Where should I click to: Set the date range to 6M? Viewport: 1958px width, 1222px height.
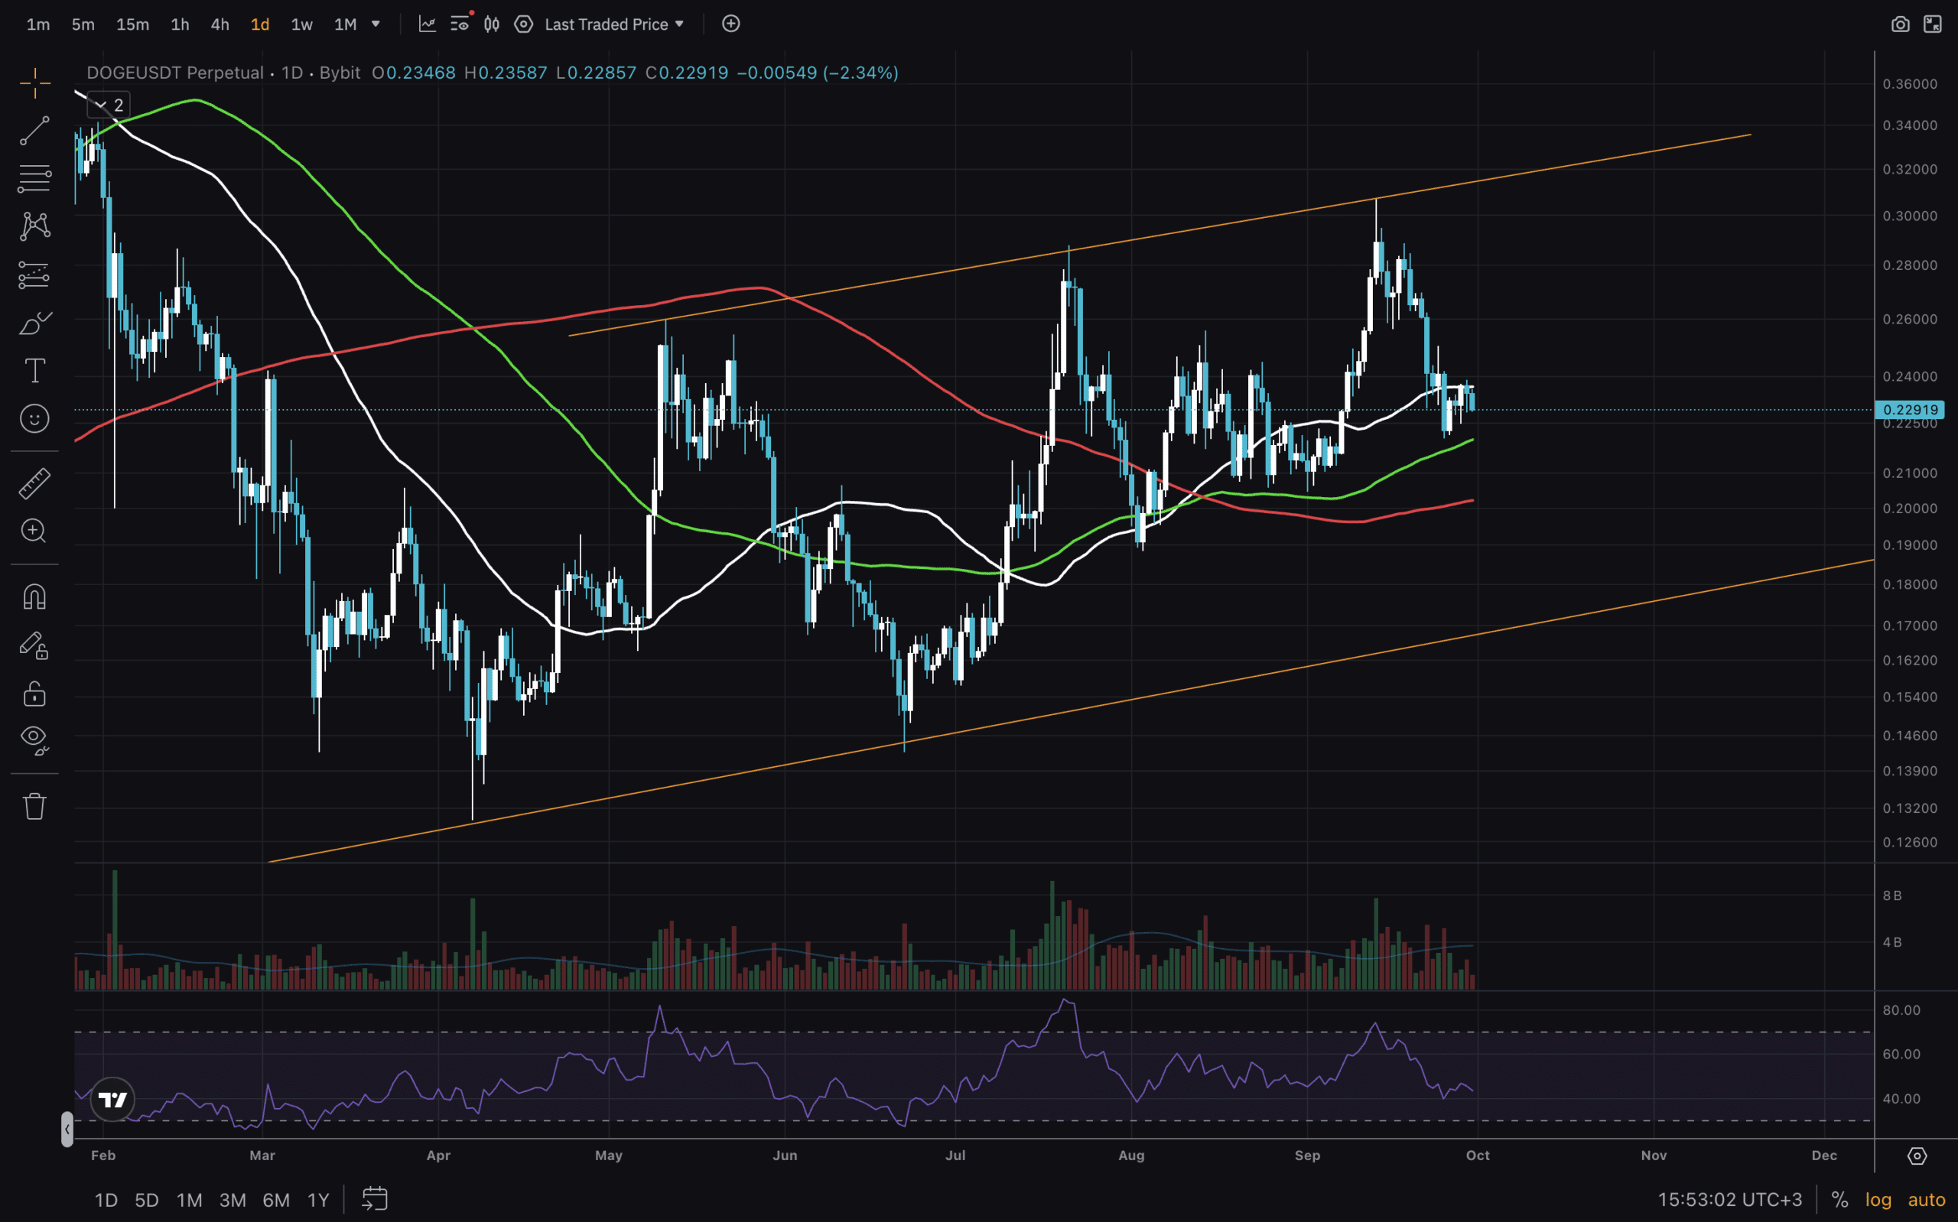click(275, 1199)
